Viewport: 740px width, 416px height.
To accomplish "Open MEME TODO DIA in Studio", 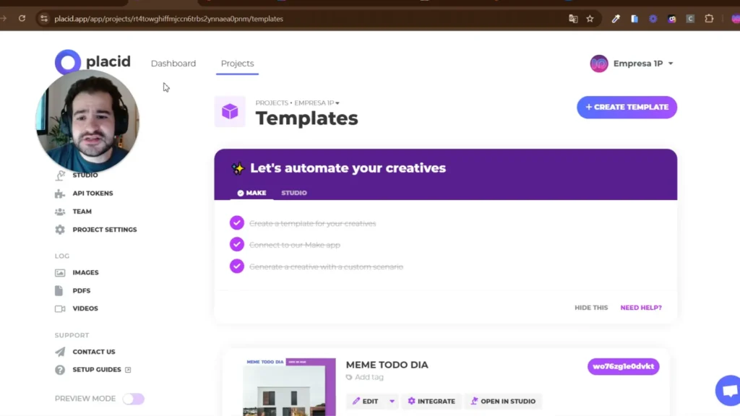I will (503, 402).
